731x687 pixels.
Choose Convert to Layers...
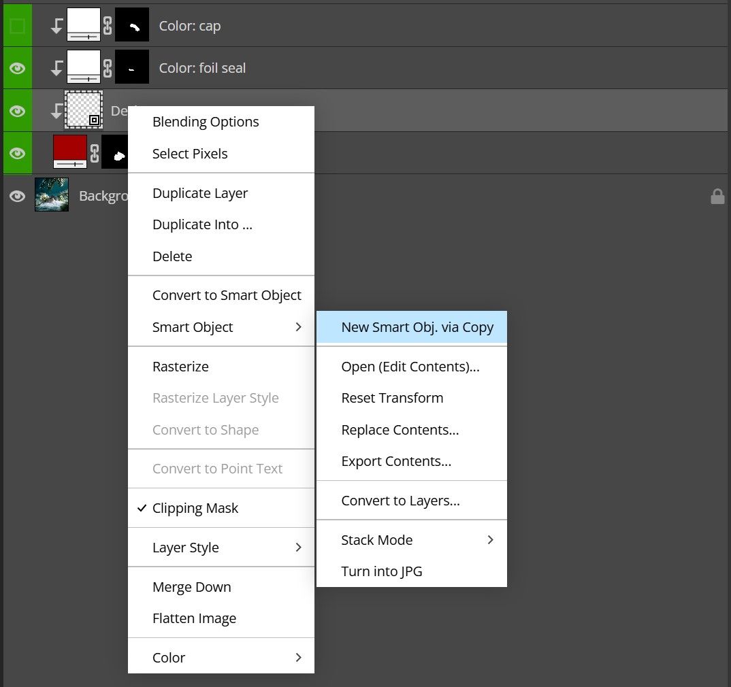pyautogui.click(x=412, y=501)
